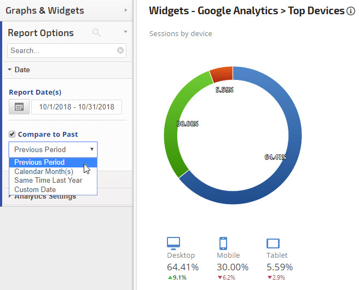The width and height of the screenshot is (359, 290).
Task: Select Same Time Last Year option
Action: 48,181
